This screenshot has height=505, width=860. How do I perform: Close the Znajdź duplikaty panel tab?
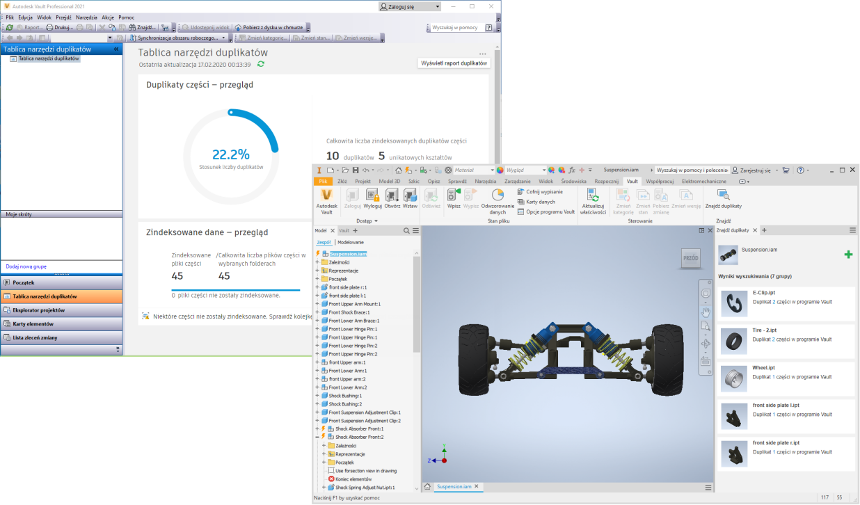pos(756,230)
